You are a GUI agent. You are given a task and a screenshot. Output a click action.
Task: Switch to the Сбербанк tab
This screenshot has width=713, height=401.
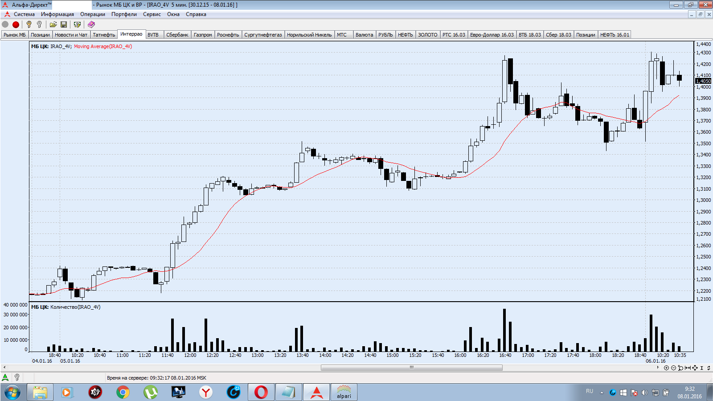[177, 35]
